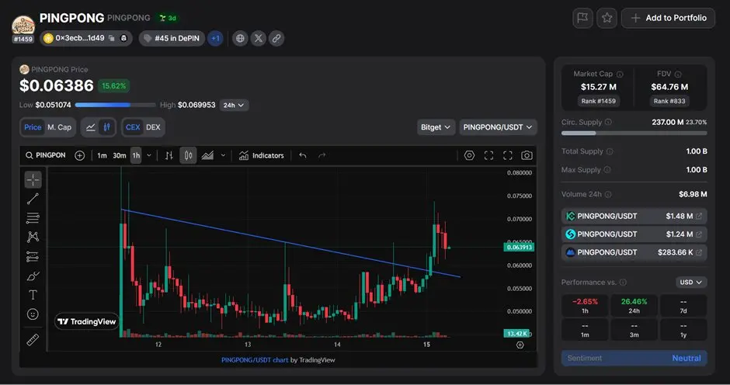Viewport: 730px width, 385px height.
Task: Select the 1m timeframe
Action: point(102,155)
